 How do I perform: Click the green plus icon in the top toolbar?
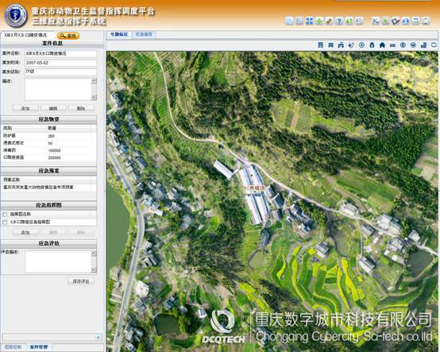319,21
